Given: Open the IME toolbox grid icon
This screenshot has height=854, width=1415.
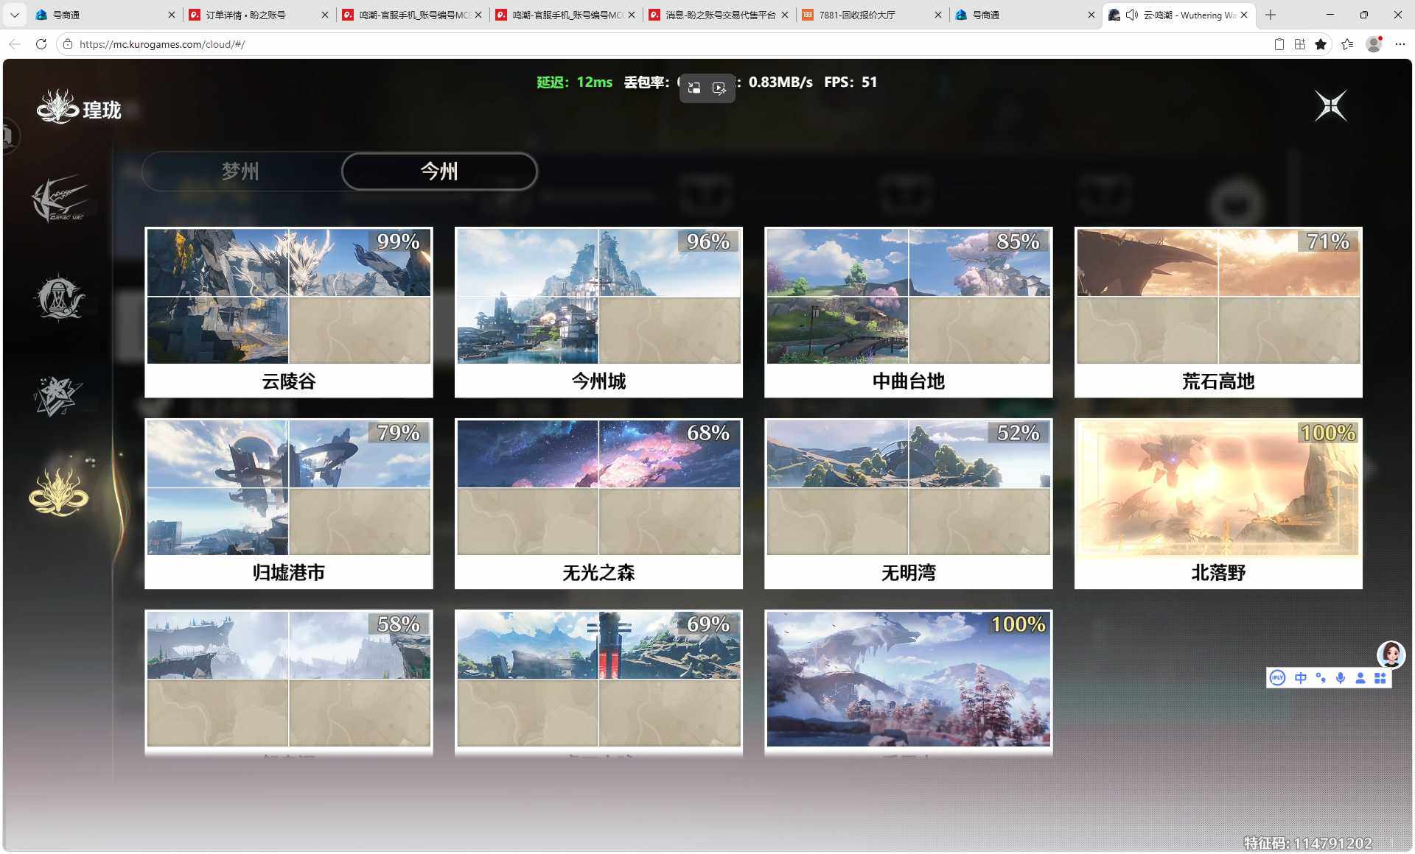Looking at the screenshot, I should (1380, 678).
